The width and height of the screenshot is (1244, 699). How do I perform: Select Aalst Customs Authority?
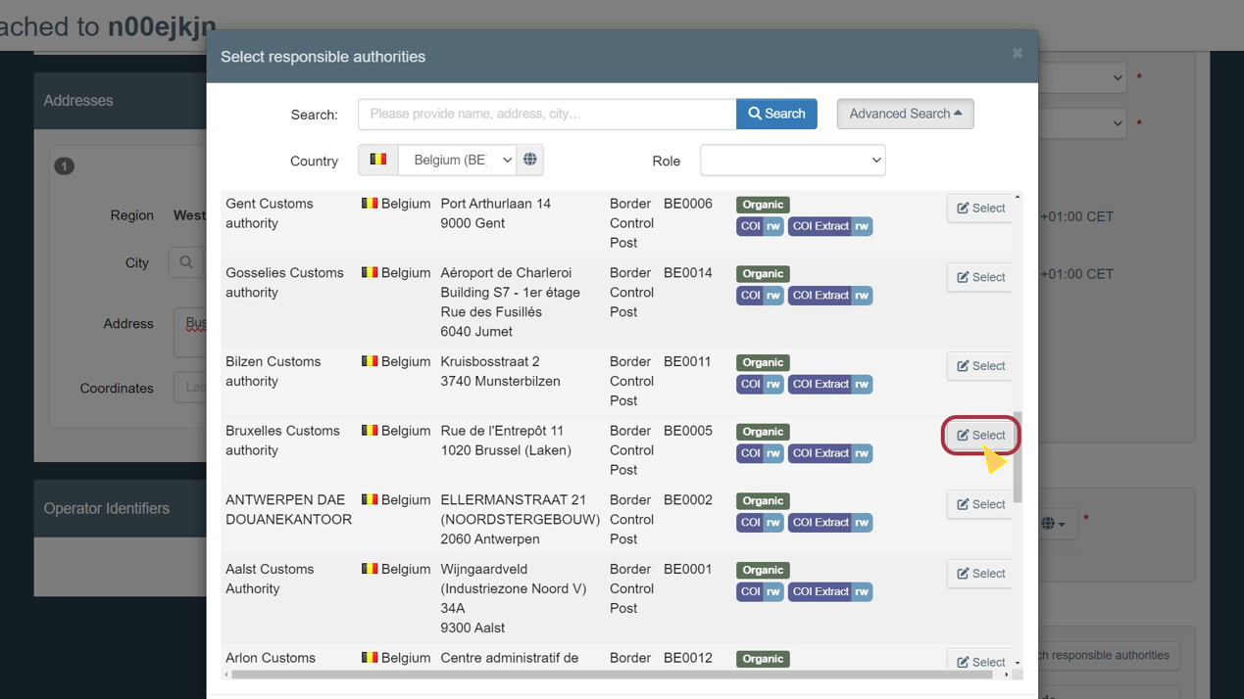980,573
